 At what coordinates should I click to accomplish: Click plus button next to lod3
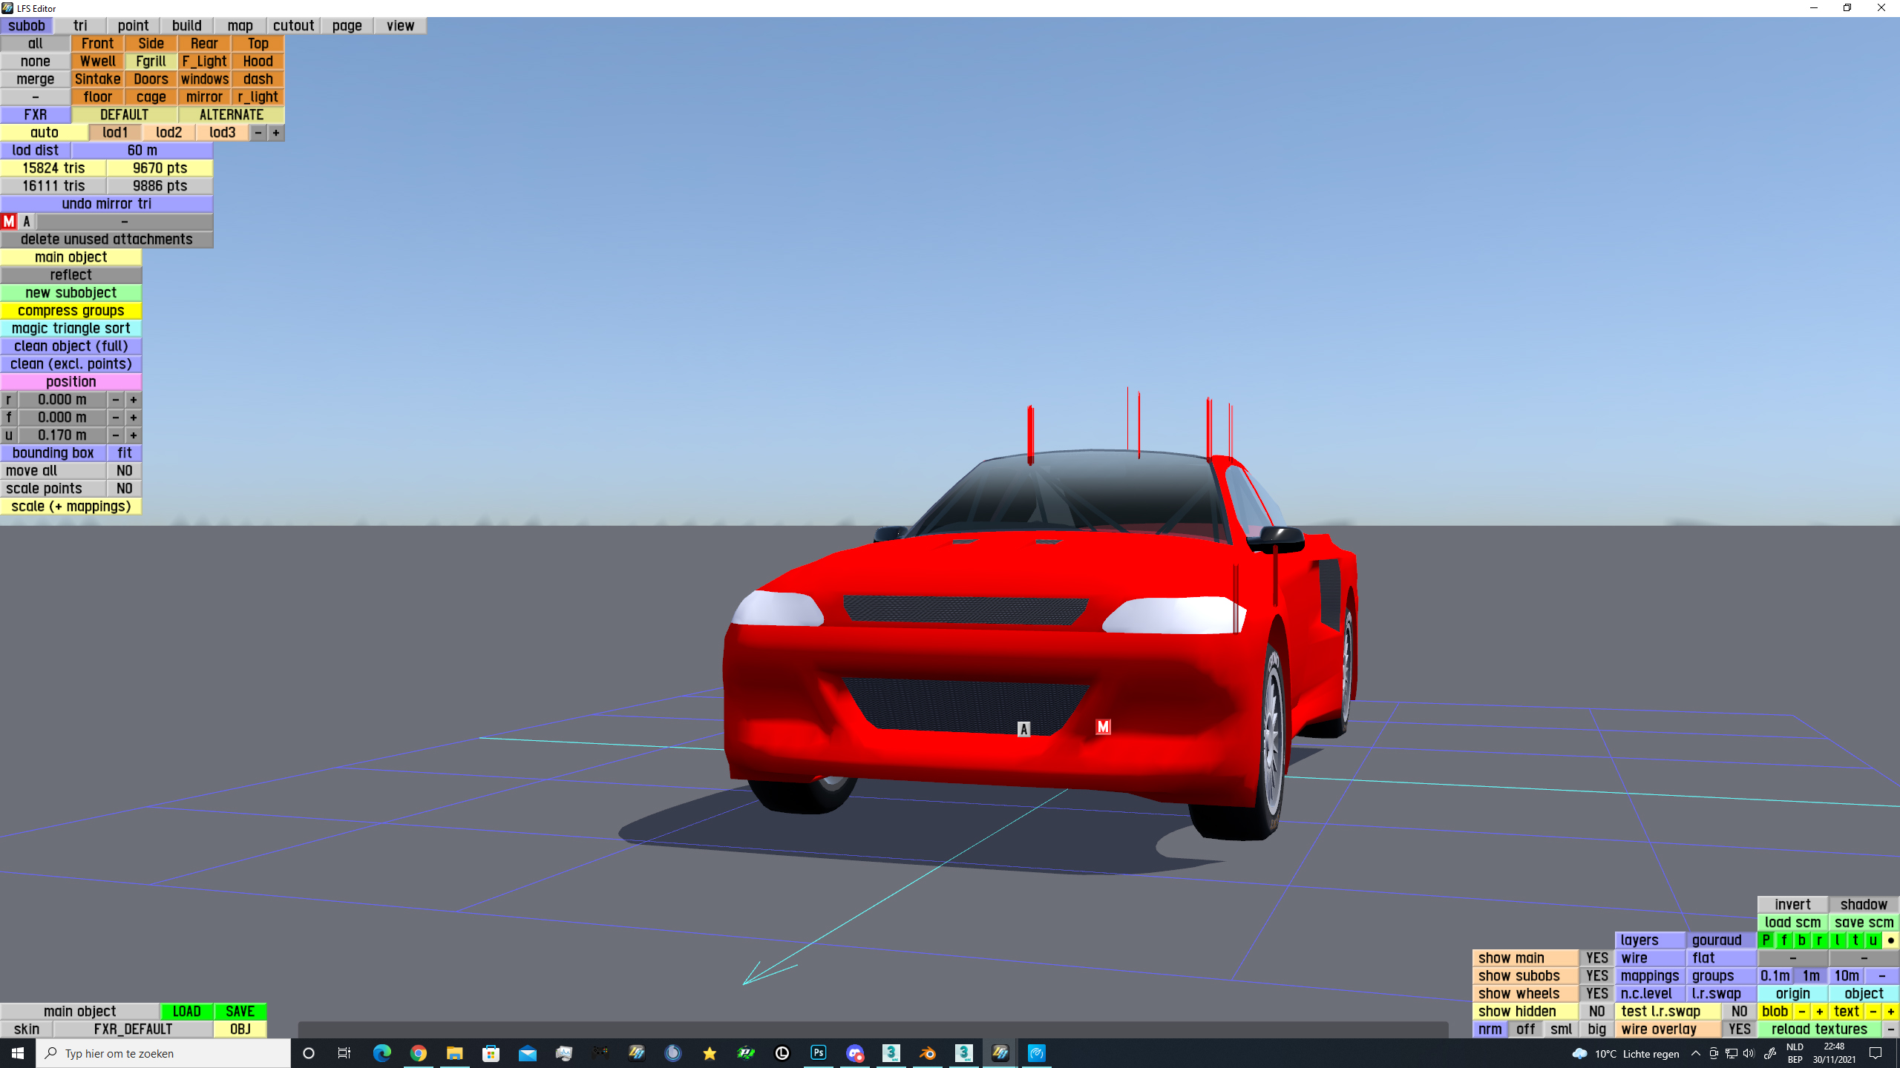pos(276,133)
